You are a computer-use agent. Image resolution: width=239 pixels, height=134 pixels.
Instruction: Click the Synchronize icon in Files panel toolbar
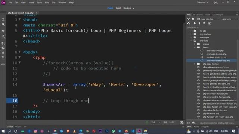[x=204, y=23]
